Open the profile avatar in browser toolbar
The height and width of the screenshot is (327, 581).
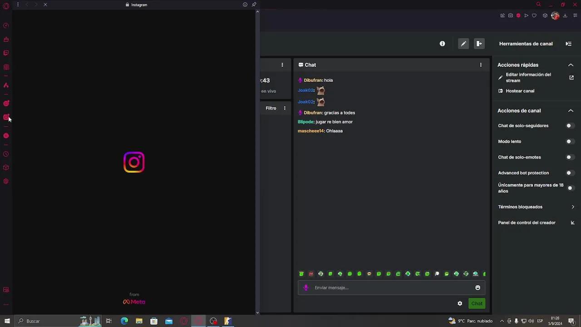pyautogui.click(x=555, y=15)
